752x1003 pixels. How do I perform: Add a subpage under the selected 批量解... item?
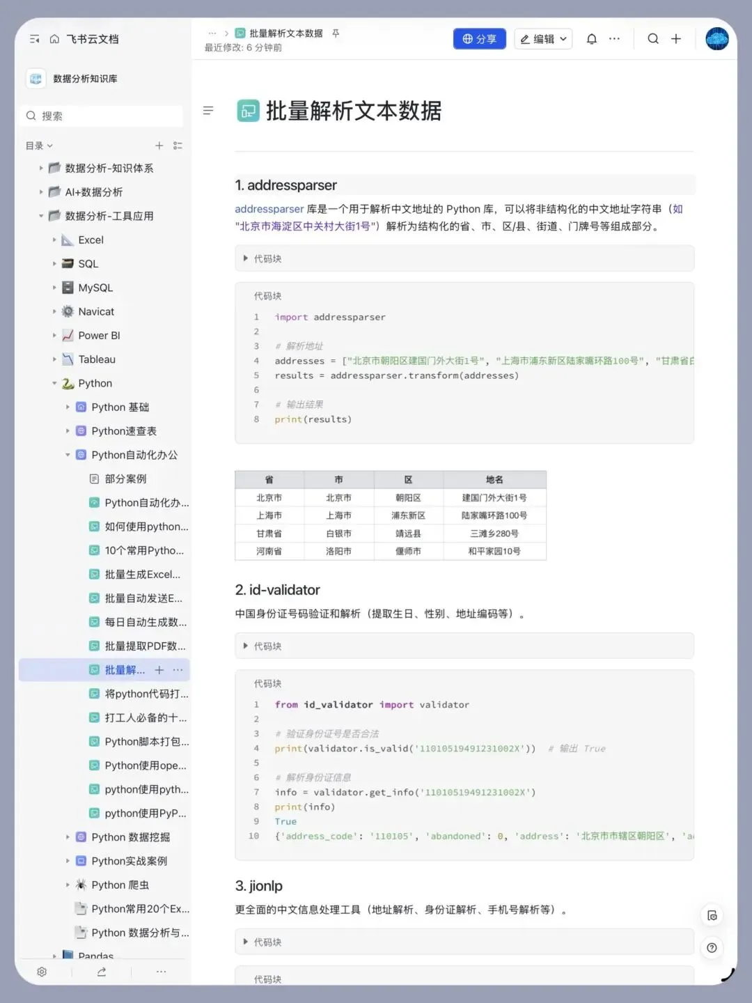pos(159,670)
